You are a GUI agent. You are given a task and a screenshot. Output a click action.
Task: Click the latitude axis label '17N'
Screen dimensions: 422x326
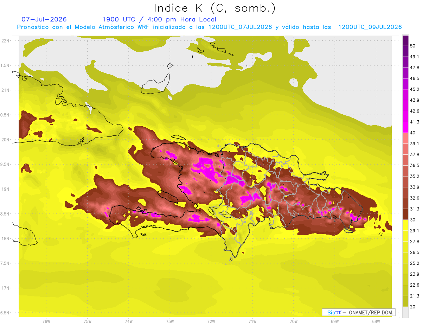[x=6, y=288]
